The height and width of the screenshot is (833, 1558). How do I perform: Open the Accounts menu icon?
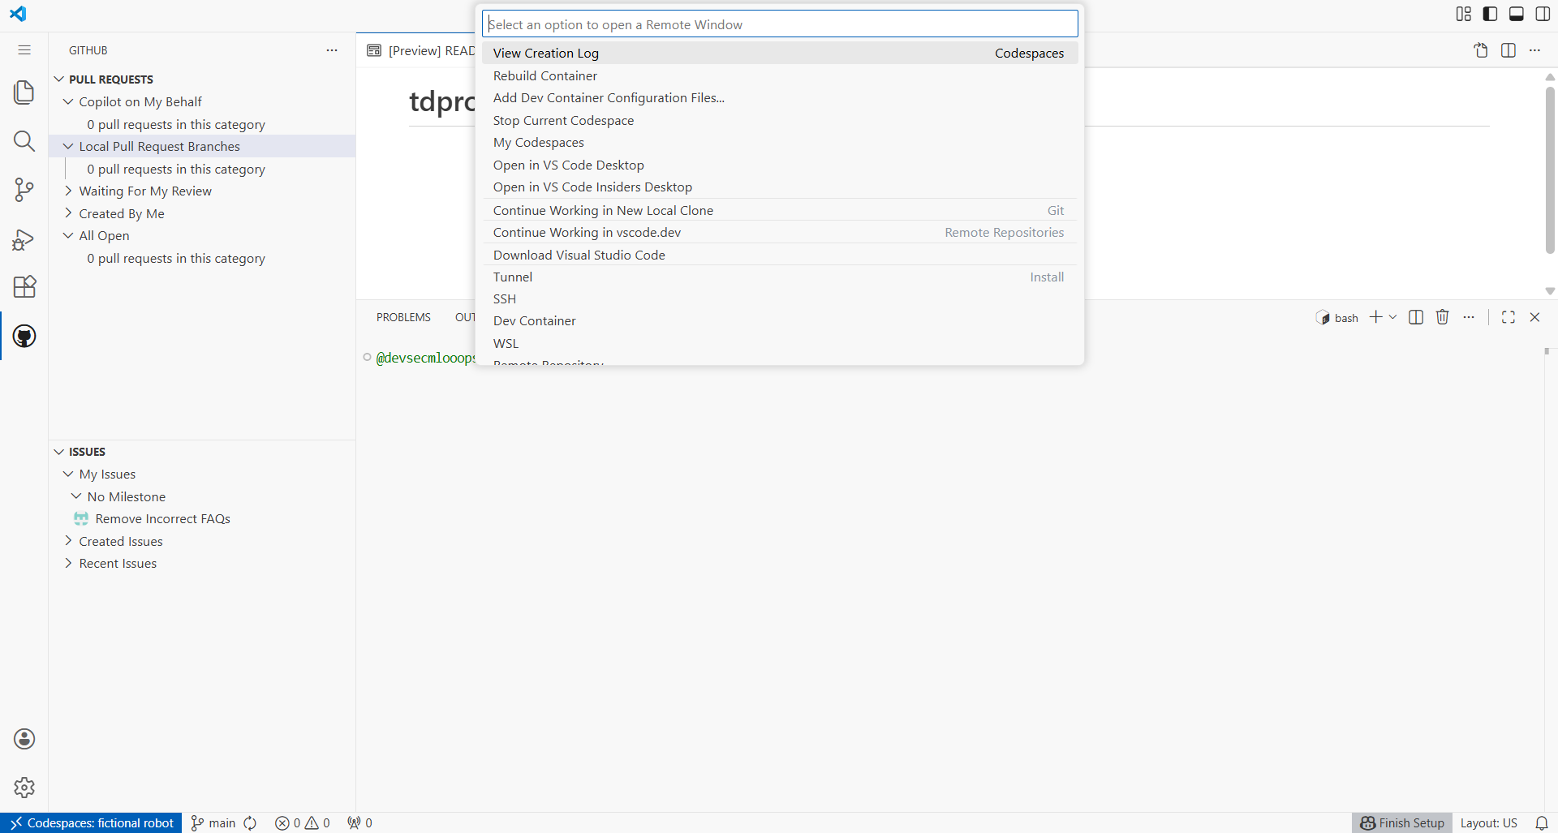(x=24, y=739)
